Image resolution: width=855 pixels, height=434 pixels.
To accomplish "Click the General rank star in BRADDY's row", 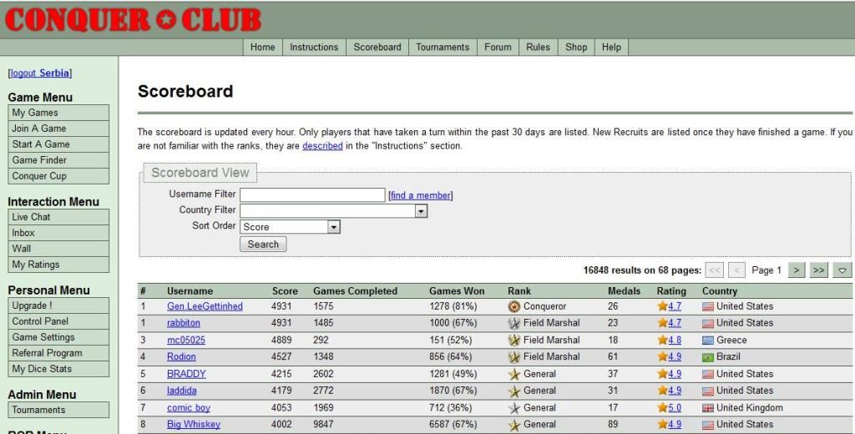I will [514, 375].
